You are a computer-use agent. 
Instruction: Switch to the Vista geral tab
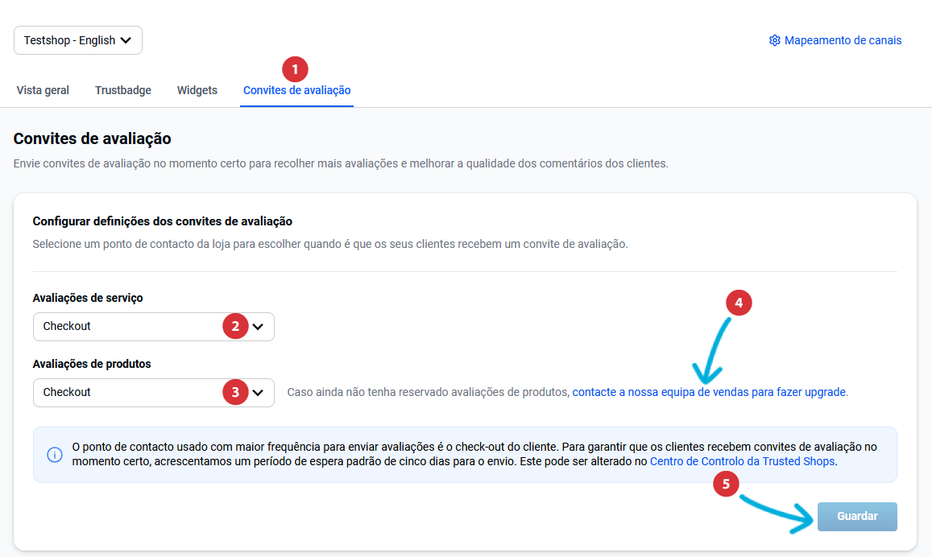click(43, 90)
